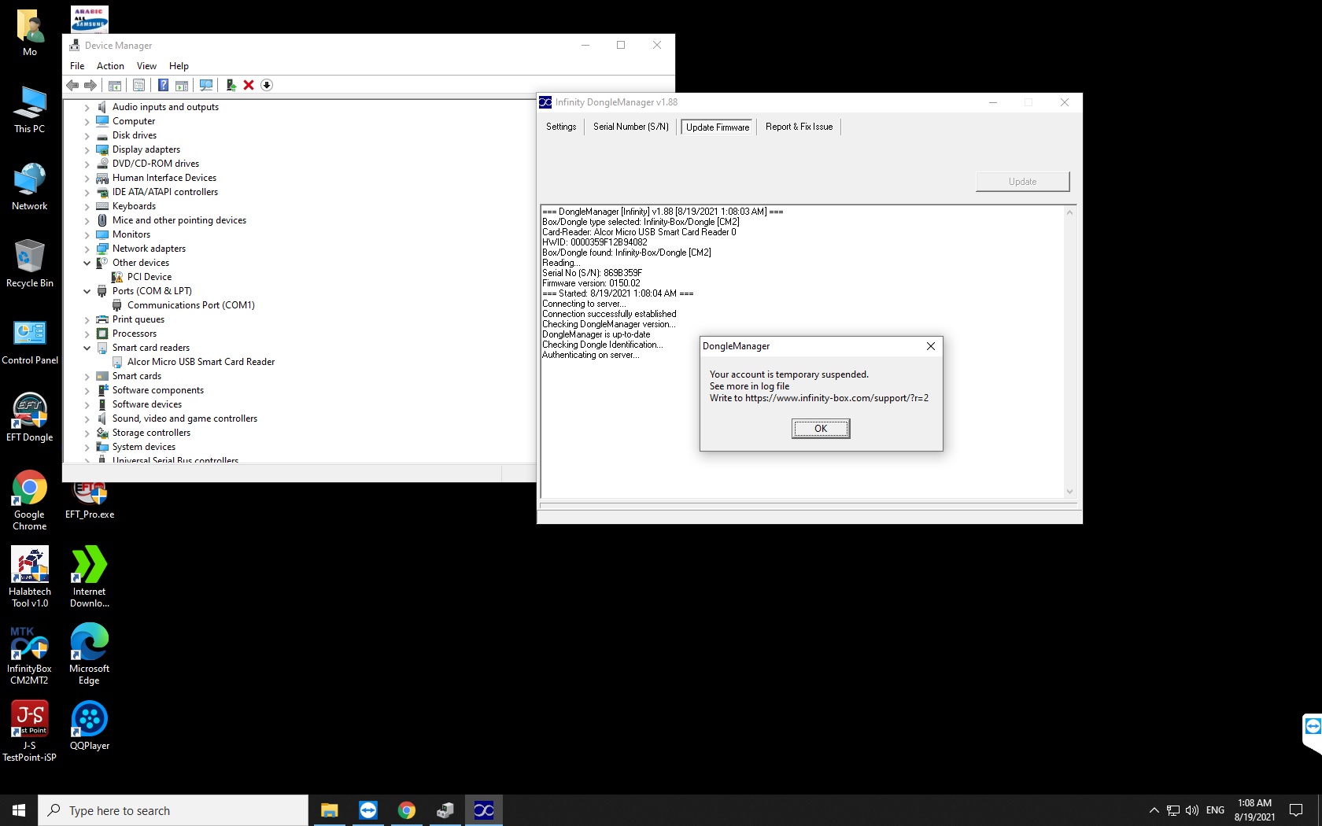Click Device Manager icon in the taskbar
1322x826 pixels.
click(445, 810)
